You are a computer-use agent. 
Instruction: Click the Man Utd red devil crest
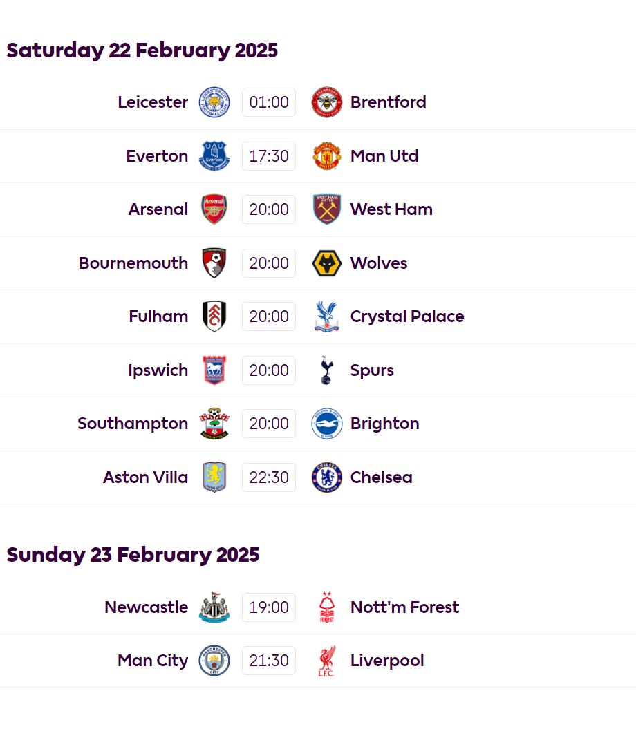(327, 155)
